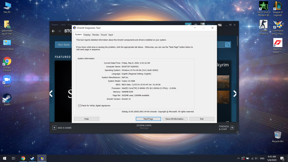Select Control Panel desktop icon
The height and width of the screenshot is (162, 288).
point(7,45)
